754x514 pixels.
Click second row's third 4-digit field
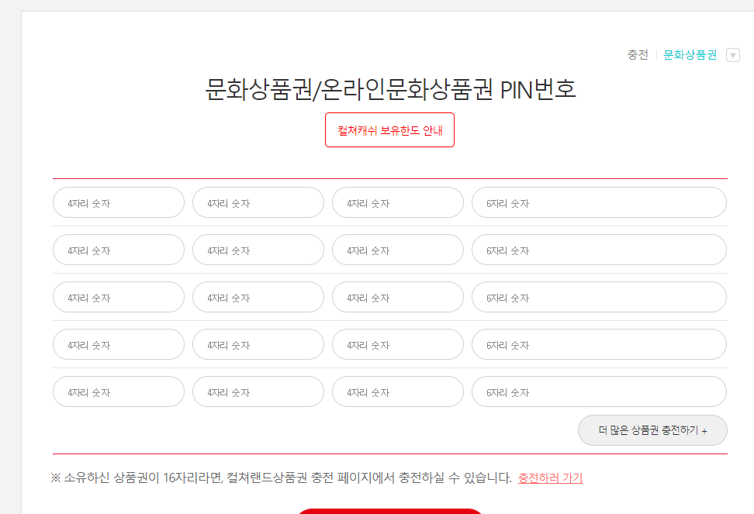[397, 250]
